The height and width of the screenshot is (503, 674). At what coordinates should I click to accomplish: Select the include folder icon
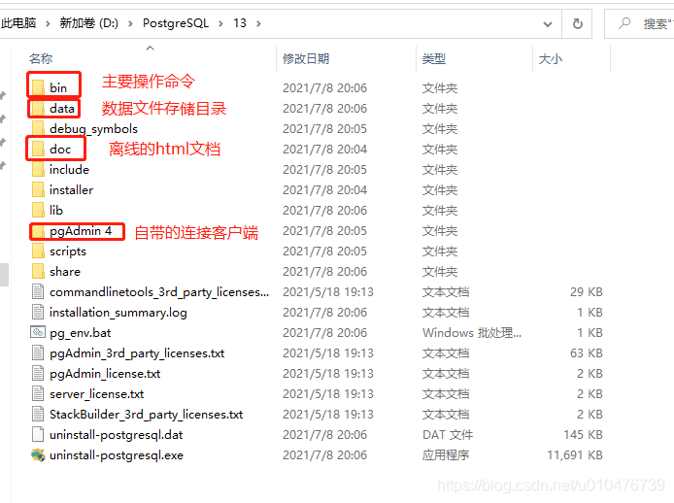pos(38,169)
